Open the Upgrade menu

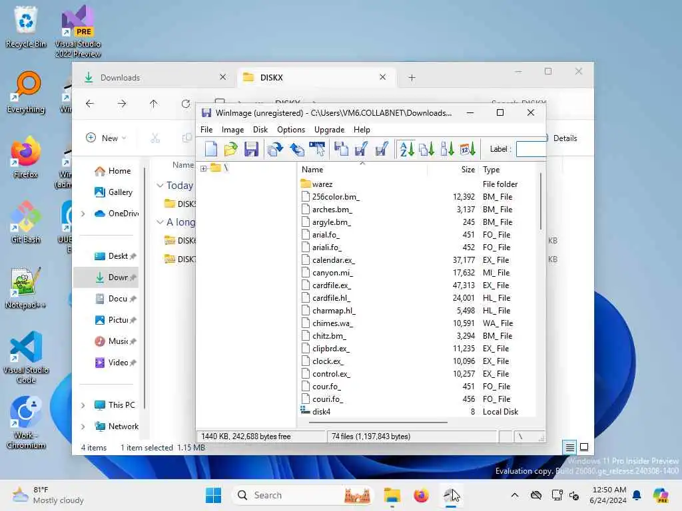(329, 130)
